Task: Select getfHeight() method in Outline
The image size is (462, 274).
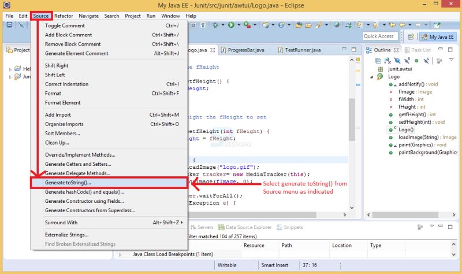Action: coord(412,114)
